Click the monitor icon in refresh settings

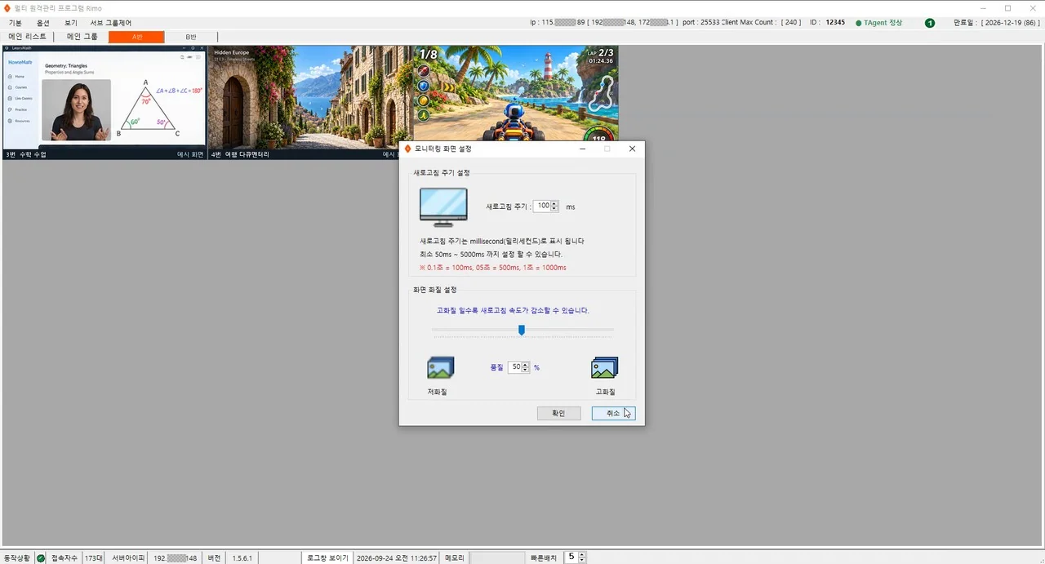[x=443, y=207]
